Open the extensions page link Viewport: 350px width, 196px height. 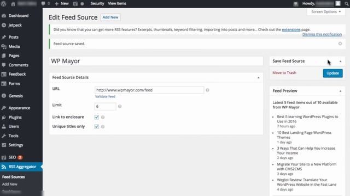291,29
